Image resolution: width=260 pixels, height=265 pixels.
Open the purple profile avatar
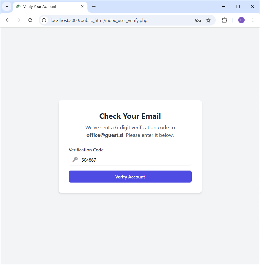click(241, 20)
